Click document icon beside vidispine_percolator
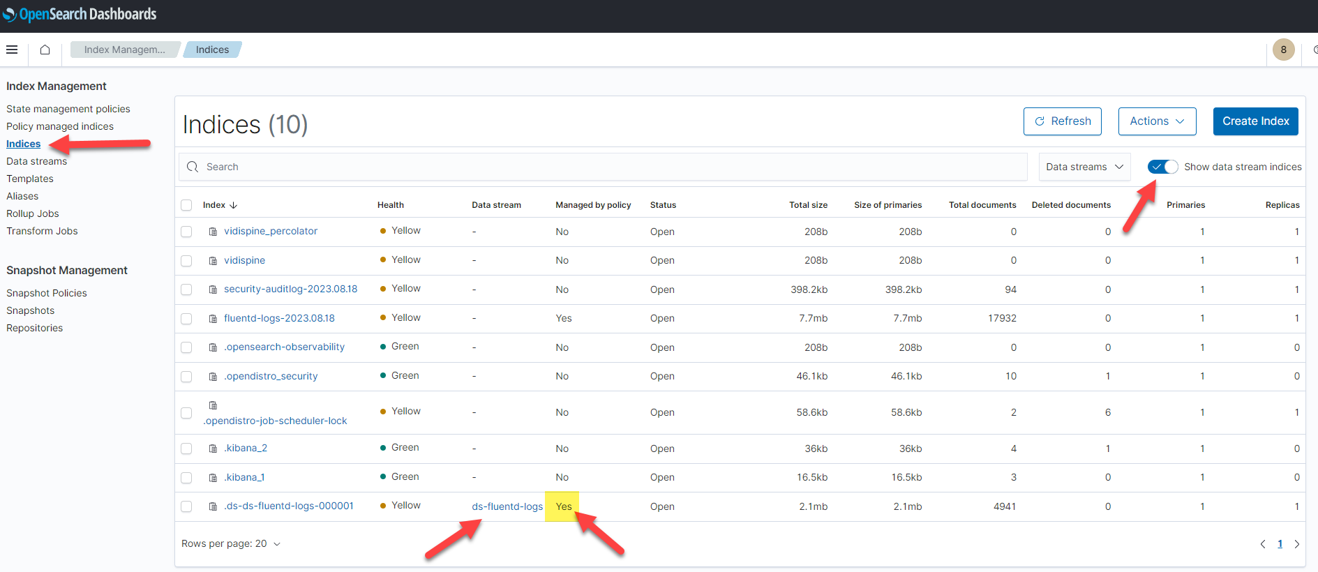 coord(214,232)
